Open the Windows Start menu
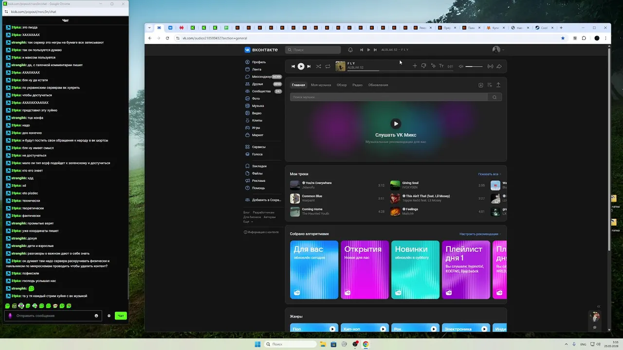 point(257,344)
